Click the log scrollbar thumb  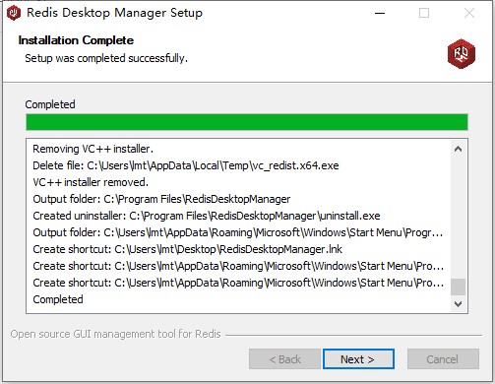coord(459,288)
